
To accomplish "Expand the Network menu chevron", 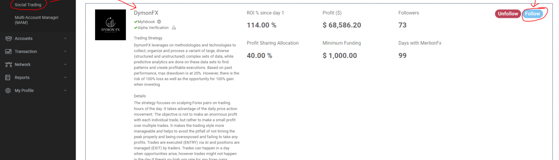I will (65, 64).
